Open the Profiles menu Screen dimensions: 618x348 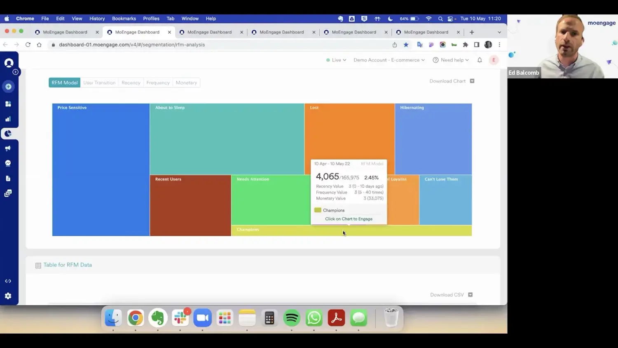[x=151, y=19]
